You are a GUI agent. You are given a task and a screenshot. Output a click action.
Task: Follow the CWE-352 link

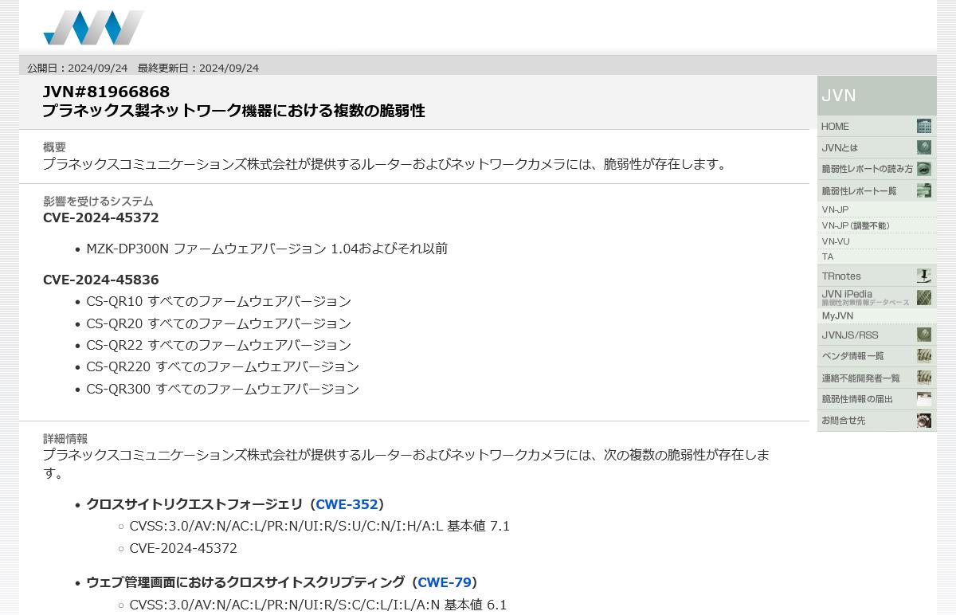pyautogui.click(x=347, y=504)
